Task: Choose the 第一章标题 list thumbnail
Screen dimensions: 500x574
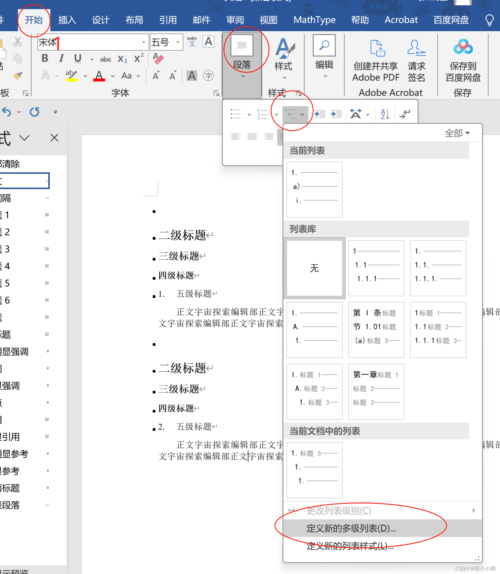Action: pyautogui.click(x=376, y=391)
